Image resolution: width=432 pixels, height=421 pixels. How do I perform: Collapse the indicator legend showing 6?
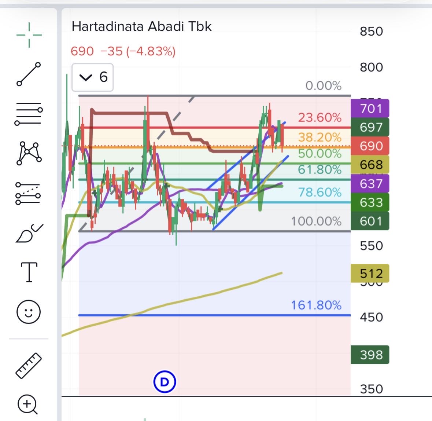(x=92, y=77)
